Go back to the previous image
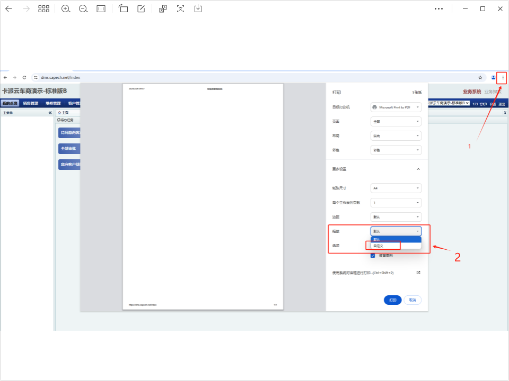Viewport: 509px width, 381px height. [8, 9]
